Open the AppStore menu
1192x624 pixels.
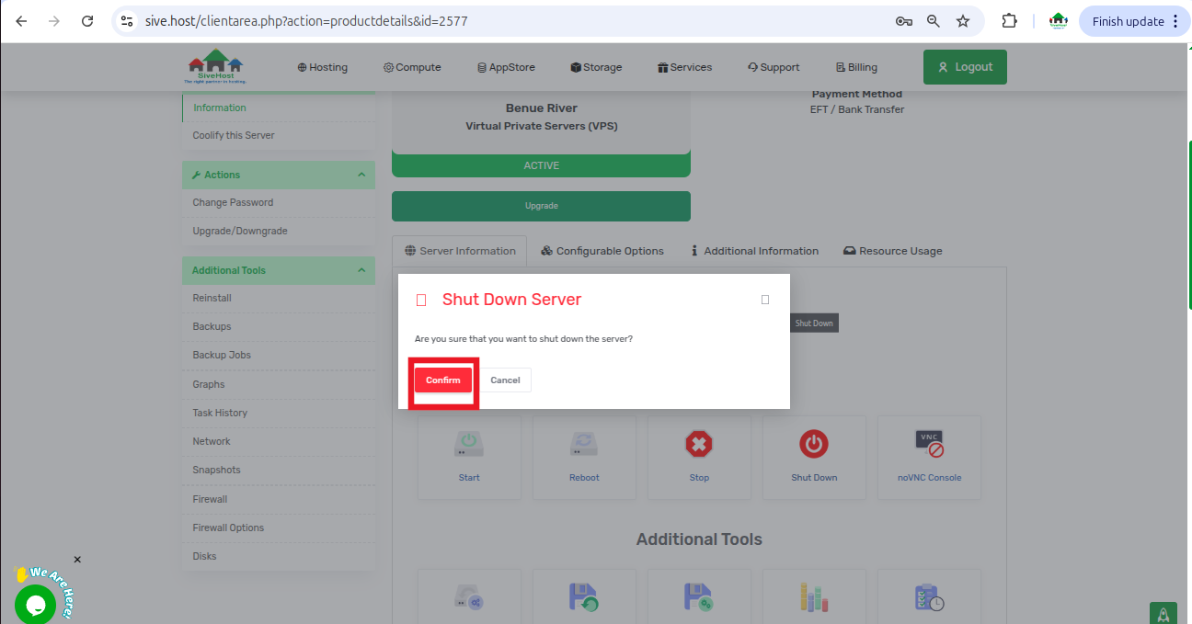506,67
